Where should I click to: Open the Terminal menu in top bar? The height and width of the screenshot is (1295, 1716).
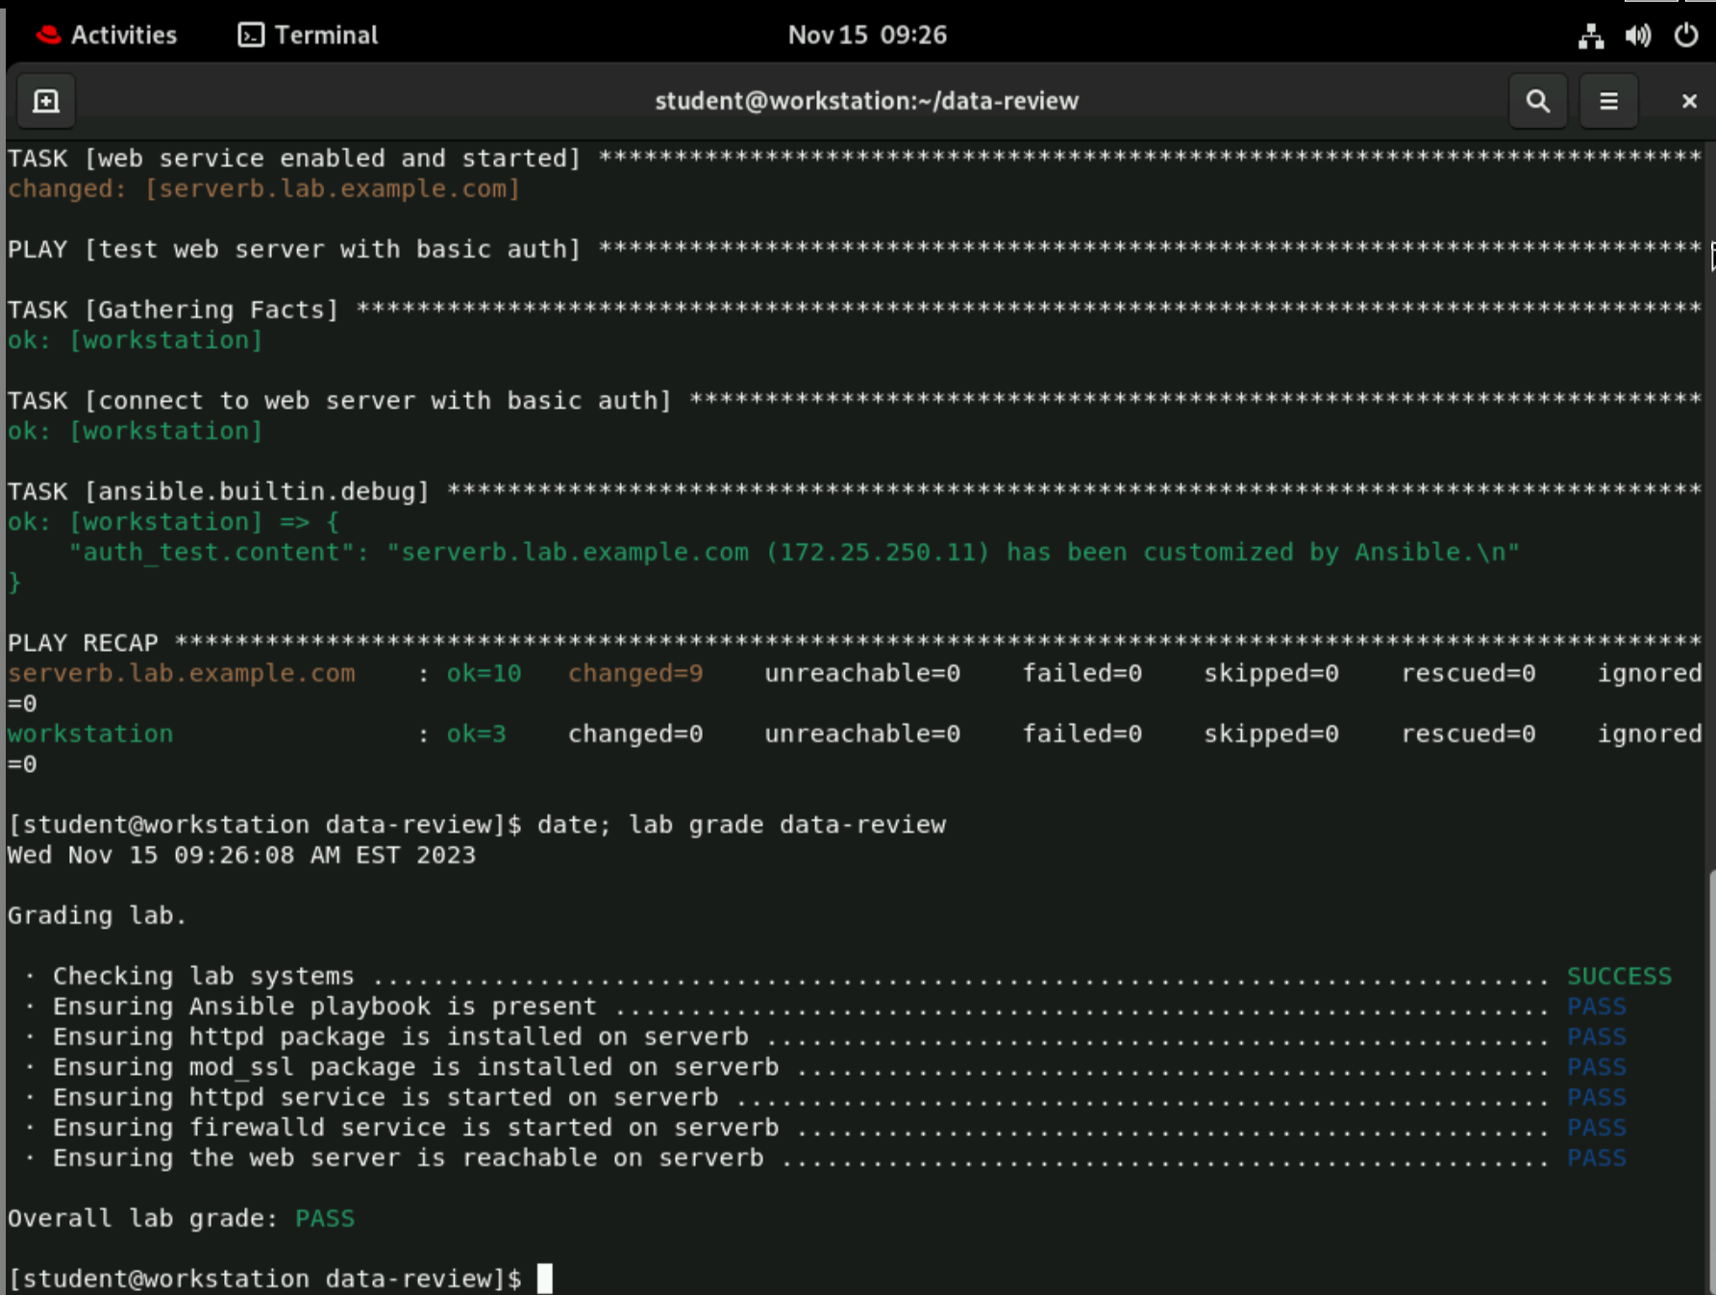point(308,35)
